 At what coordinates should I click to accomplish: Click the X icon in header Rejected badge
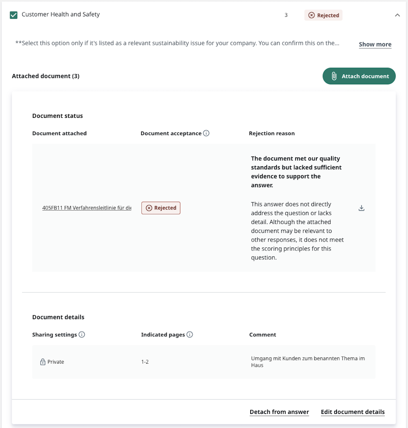point(311,15)
